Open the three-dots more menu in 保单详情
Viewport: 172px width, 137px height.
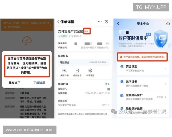[100, 22]
